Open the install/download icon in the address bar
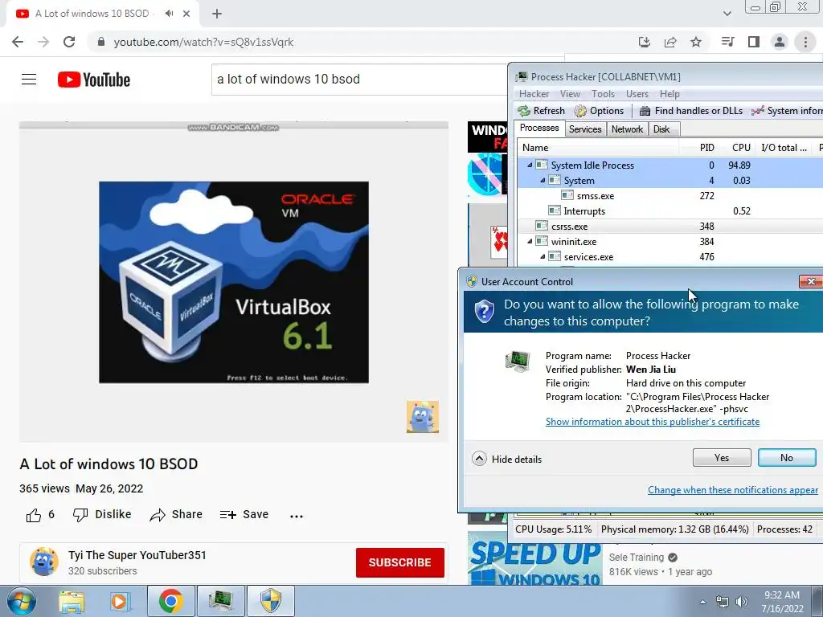823x617 pixels. tap(645, 42)
